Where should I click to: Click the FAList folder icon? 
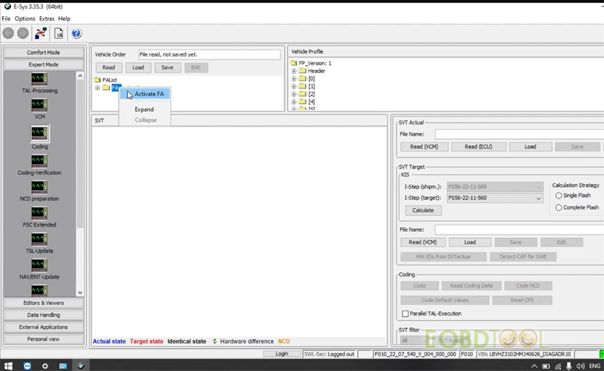[97, 80]
